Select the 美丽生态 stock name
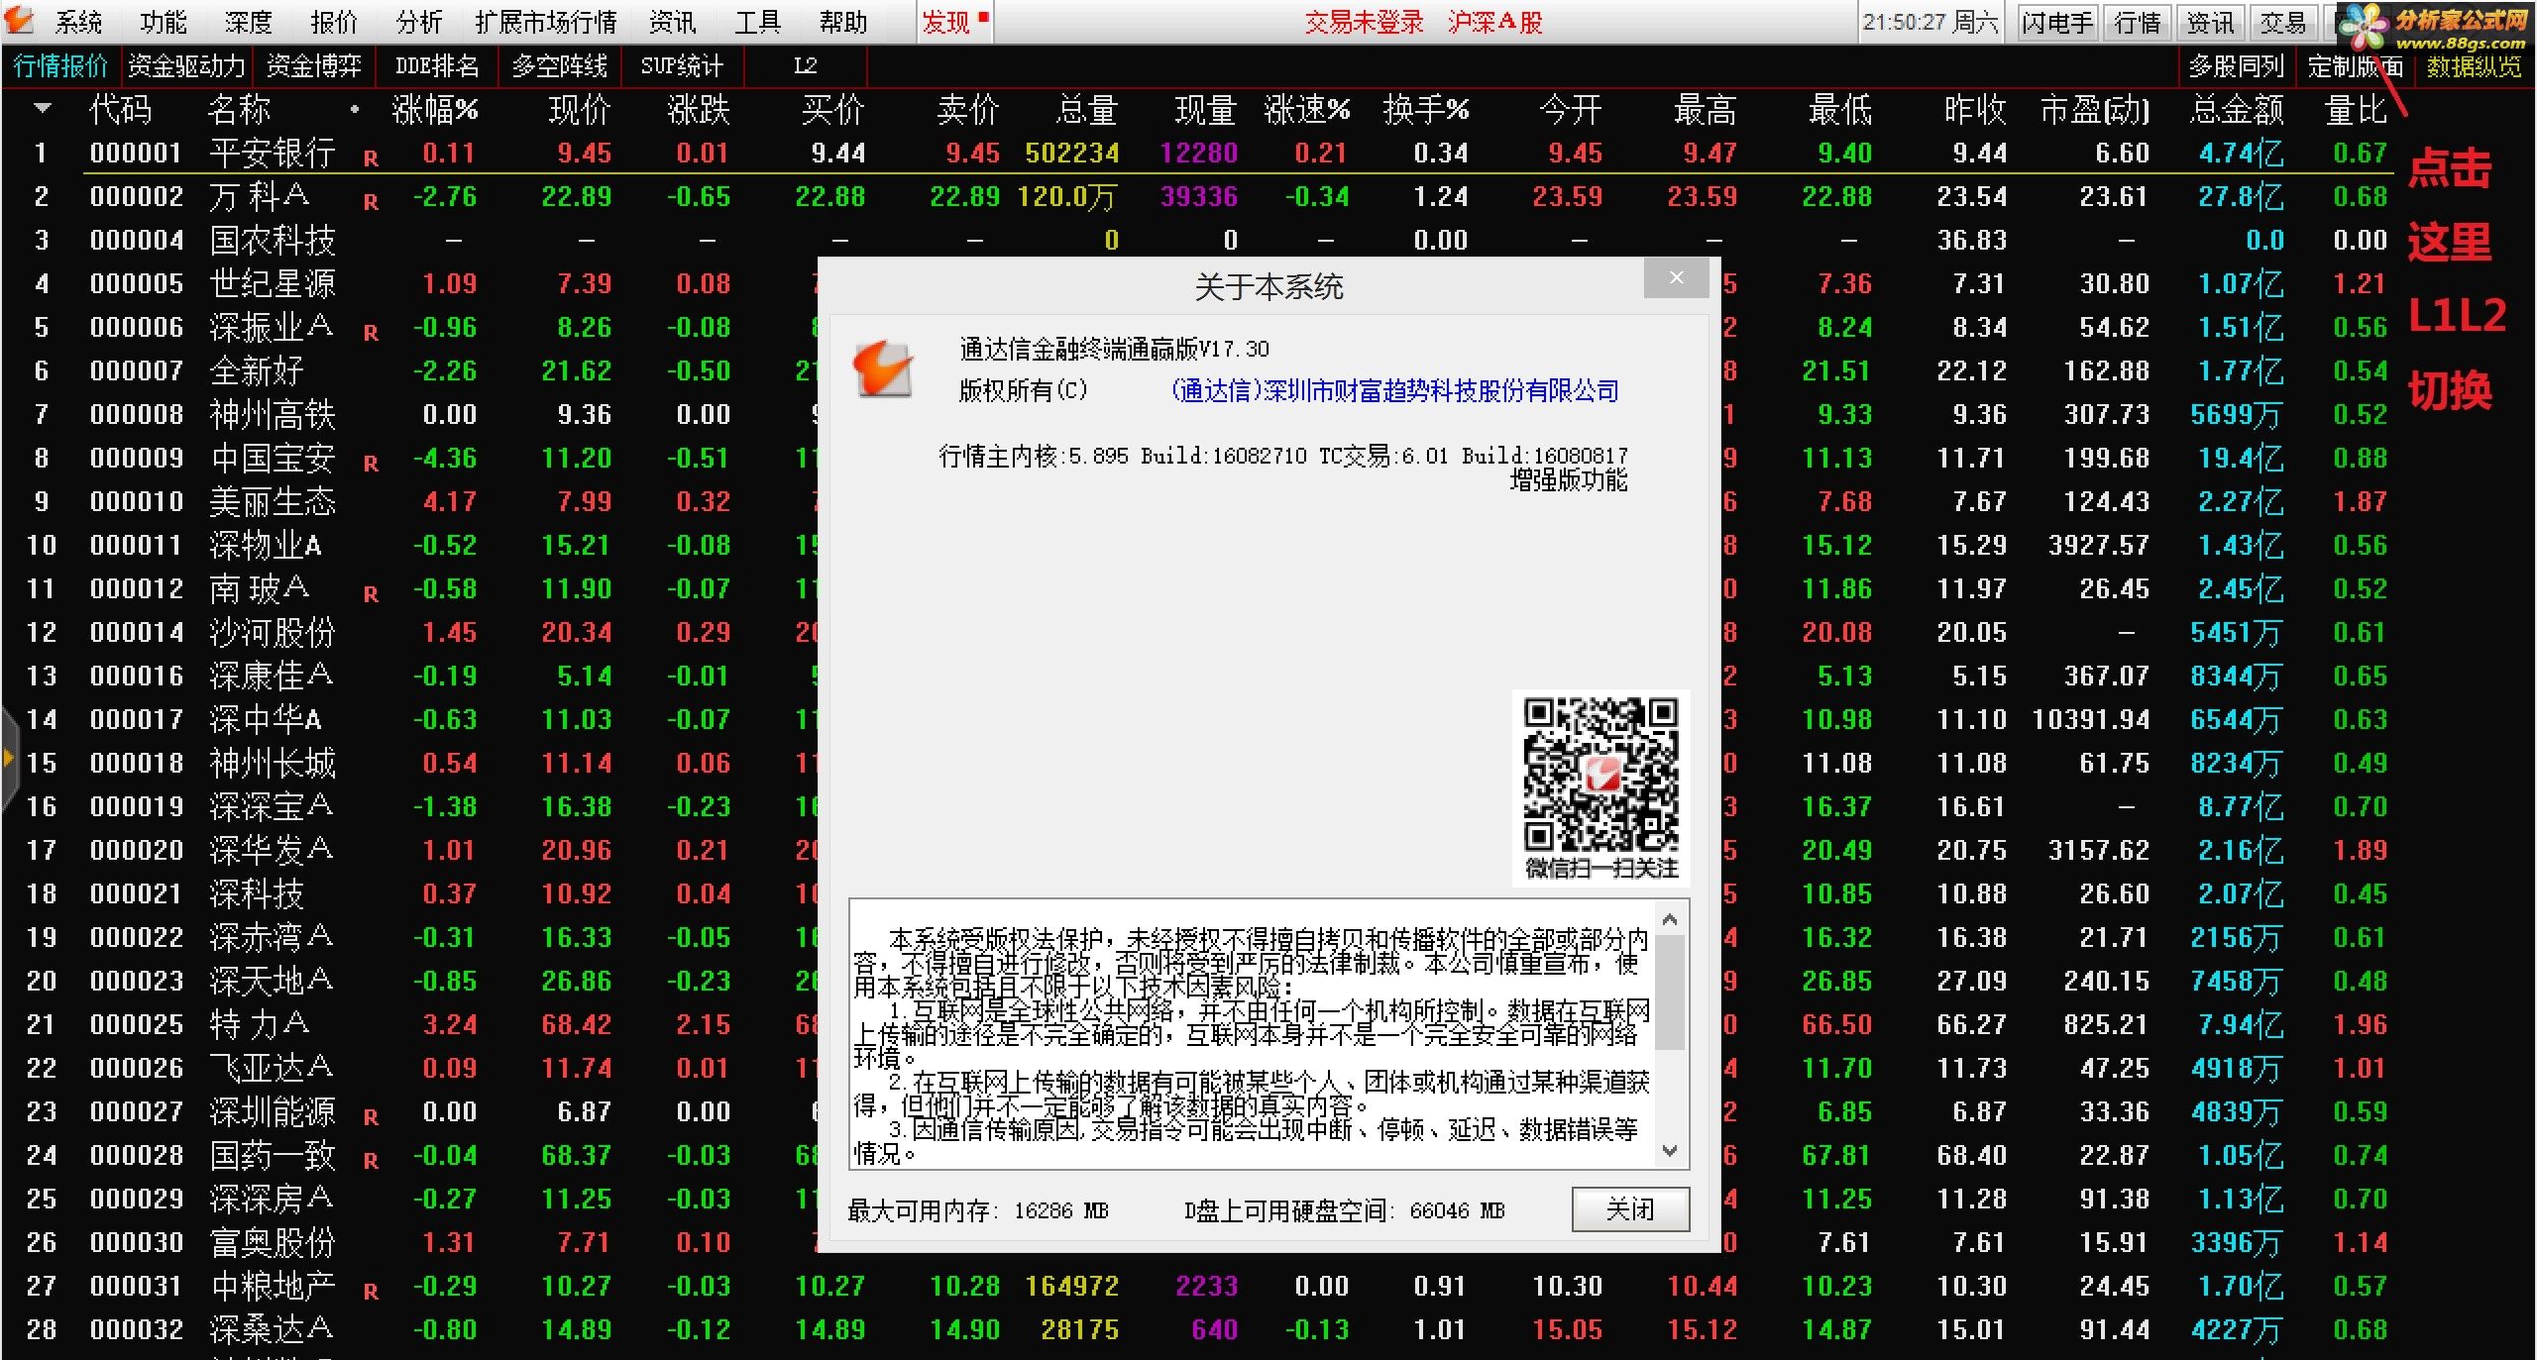 pos(273,501)
